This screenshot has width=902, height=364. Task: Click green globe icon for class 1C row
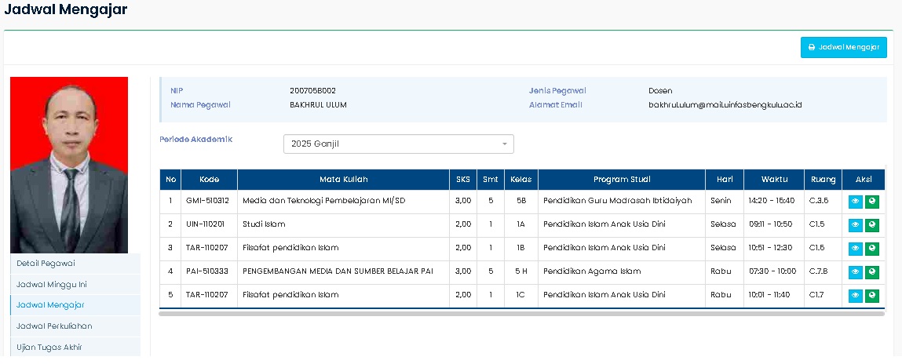872,296
